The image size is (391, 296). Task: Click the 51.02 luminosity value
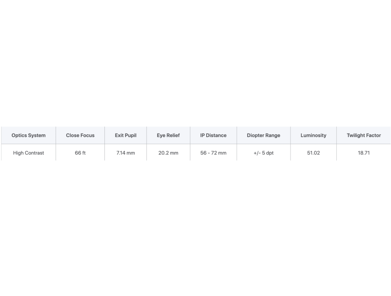313,153
